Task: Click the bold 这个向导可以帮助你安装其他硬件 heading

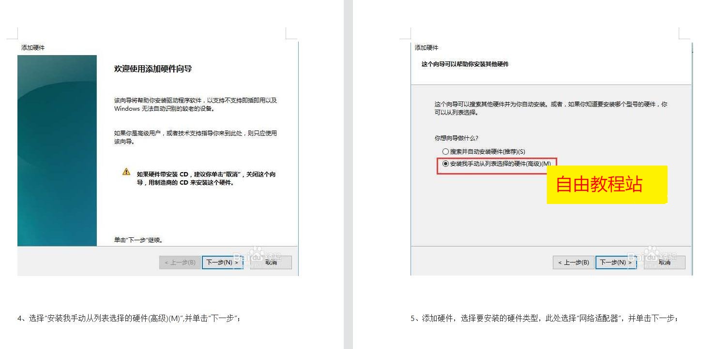Action: click(465, 64)
